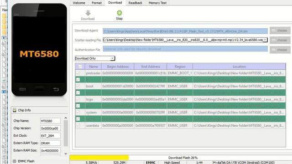This screenshot has height=164, width=292.
Task: Click the Download arrow icon
Action: [88, 13]
